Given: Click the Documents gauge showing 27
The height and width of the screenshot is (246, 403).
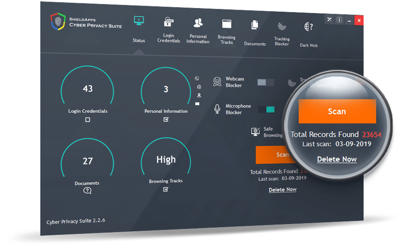Looking at the screenshot, I should pyautogui.click(x=87, y=157).
